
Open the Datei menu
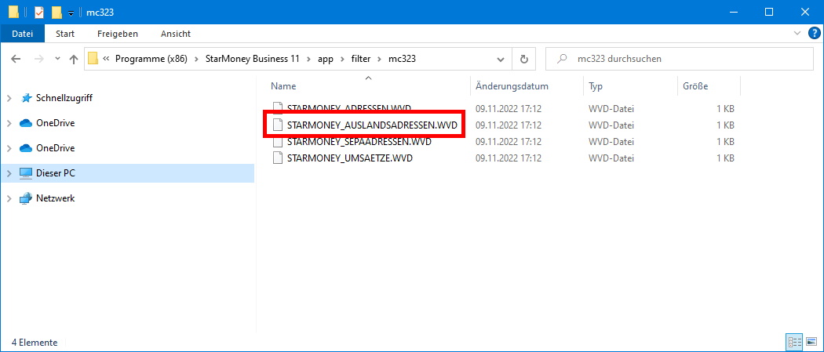click(x=23, y=34)
